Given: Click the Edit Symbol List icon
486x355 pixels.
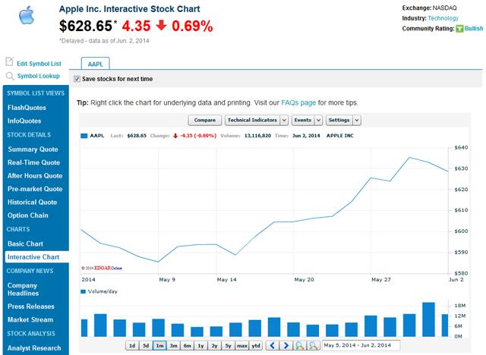Looking at the screenshot, I should [9, 62].
